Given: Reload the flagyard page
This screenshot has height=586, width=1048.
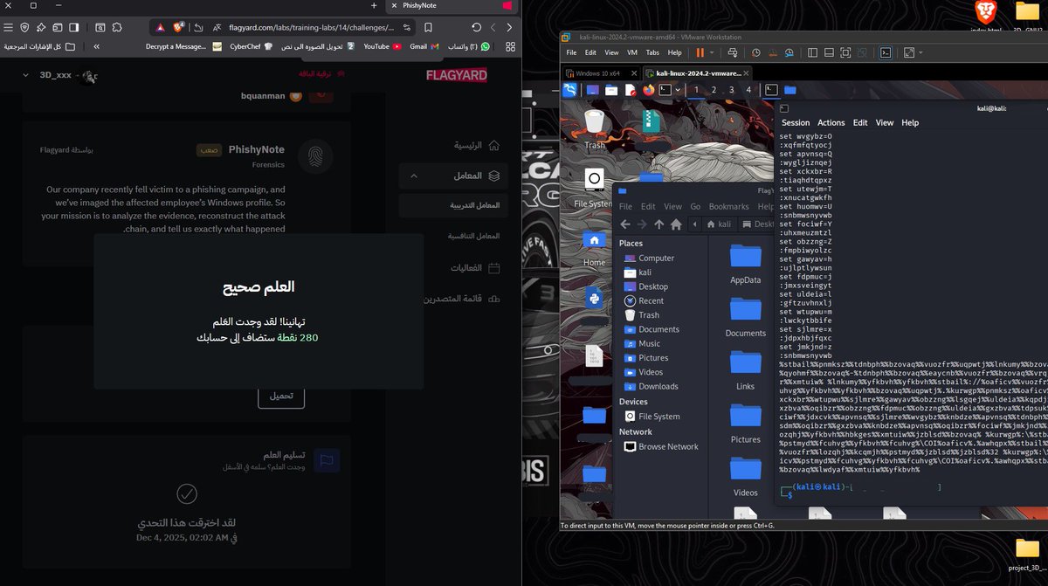Looking at the screenshot, I should [x=476, y=28].
